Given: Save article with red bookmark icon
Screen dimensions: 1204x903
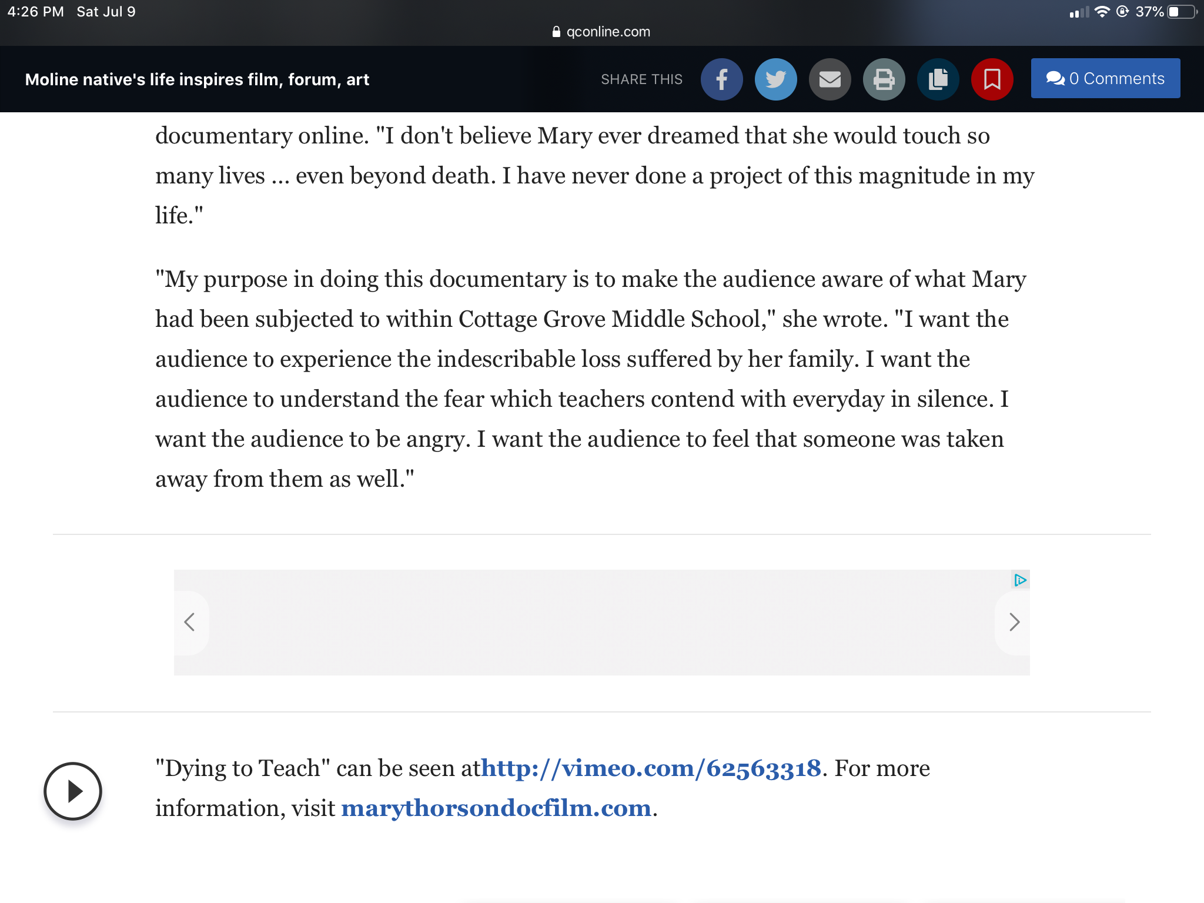Looking at the screenshot, I should point(992,79).
